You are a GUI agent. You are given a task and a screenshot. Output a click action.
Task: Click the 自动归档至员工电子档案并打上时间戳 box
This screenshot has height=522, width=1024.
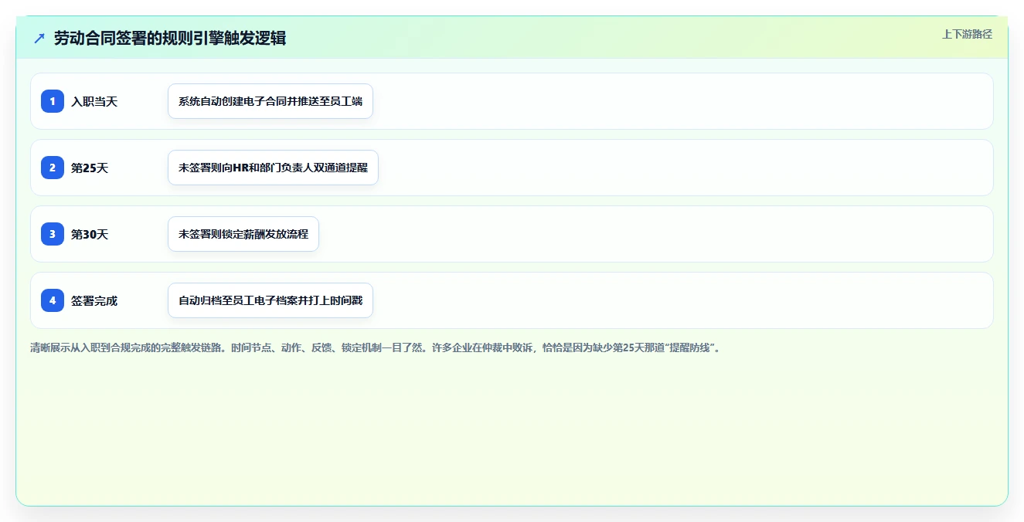click(270, 300)
